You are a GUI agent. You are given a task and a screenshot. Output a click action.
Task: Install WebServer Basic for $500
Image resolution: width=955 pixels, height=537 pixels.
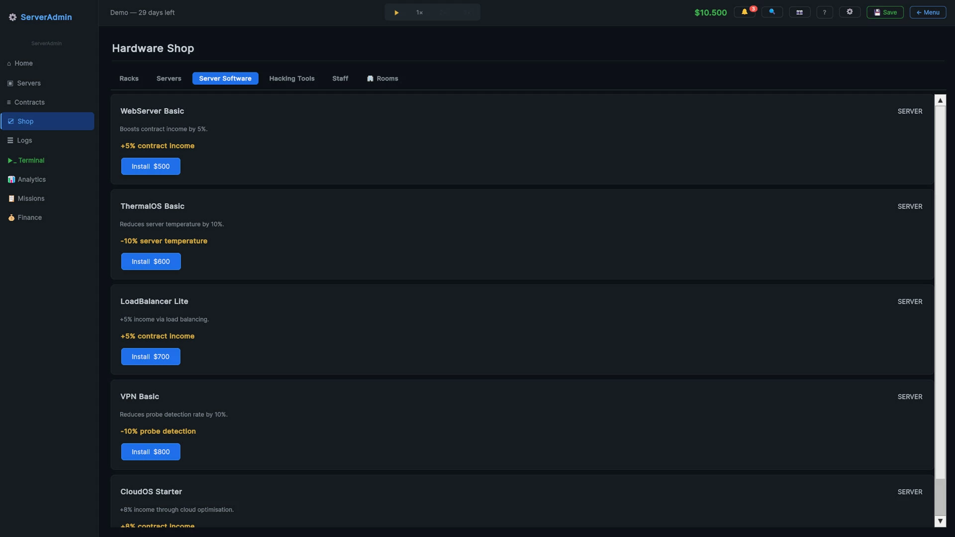pos(151,167)
